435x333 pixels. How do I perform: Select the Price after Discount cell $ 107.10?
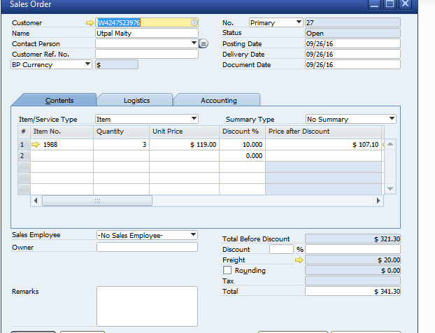(x=324, y=145)
